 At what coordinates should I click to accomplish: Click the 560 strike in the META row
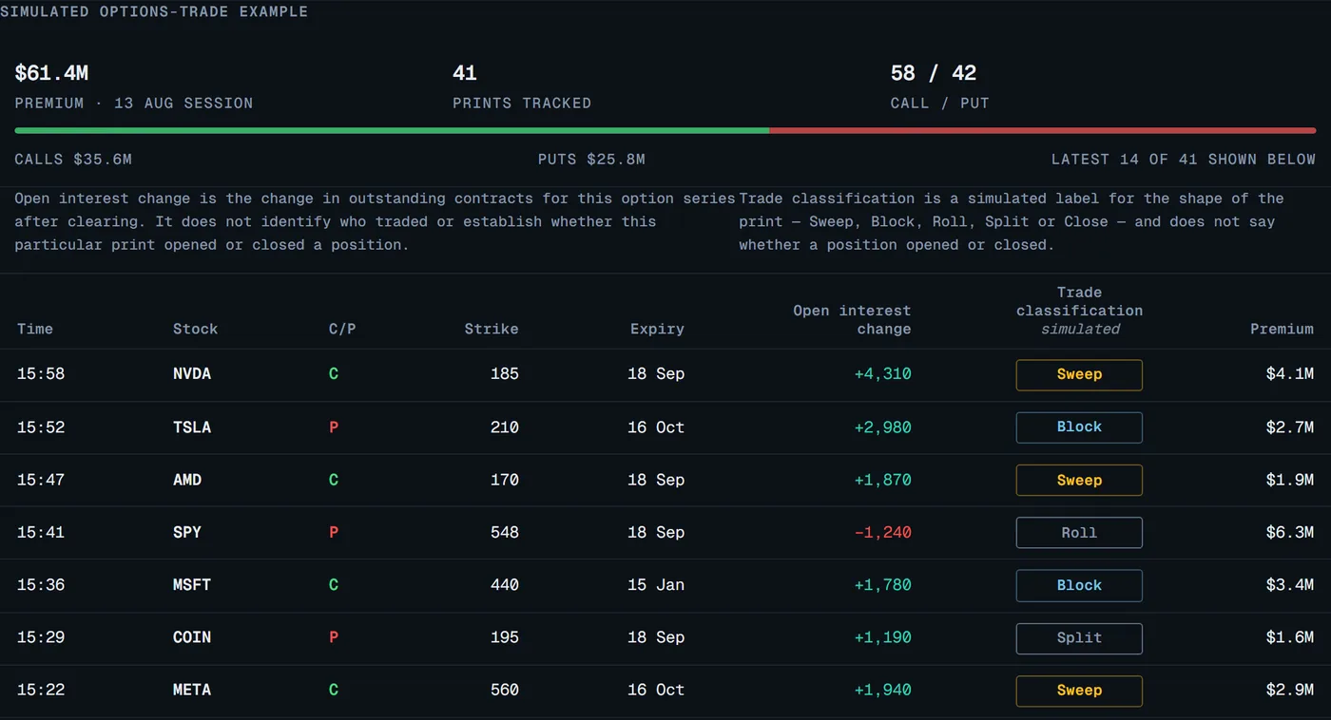click(504, 691)
